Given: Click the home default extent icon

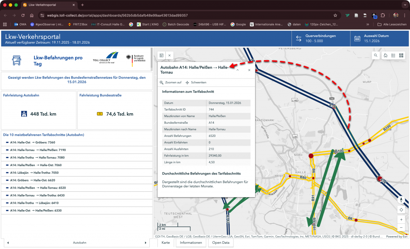Looking at the screenshot, I should (x=385, y=56).
